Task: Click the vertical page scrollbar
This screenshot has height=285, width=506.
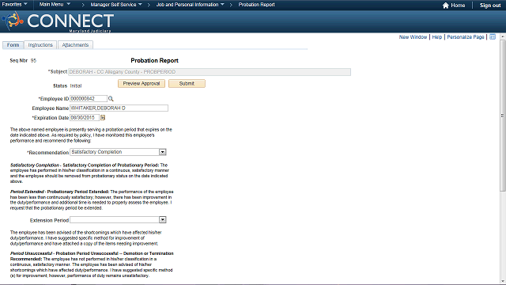Action: click(503, 158)
